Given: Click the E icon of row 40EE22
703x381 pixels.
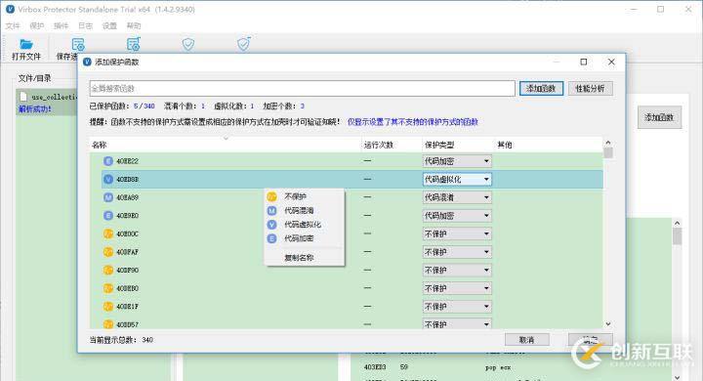Looking at the screenshot, I should coord(108,161).
